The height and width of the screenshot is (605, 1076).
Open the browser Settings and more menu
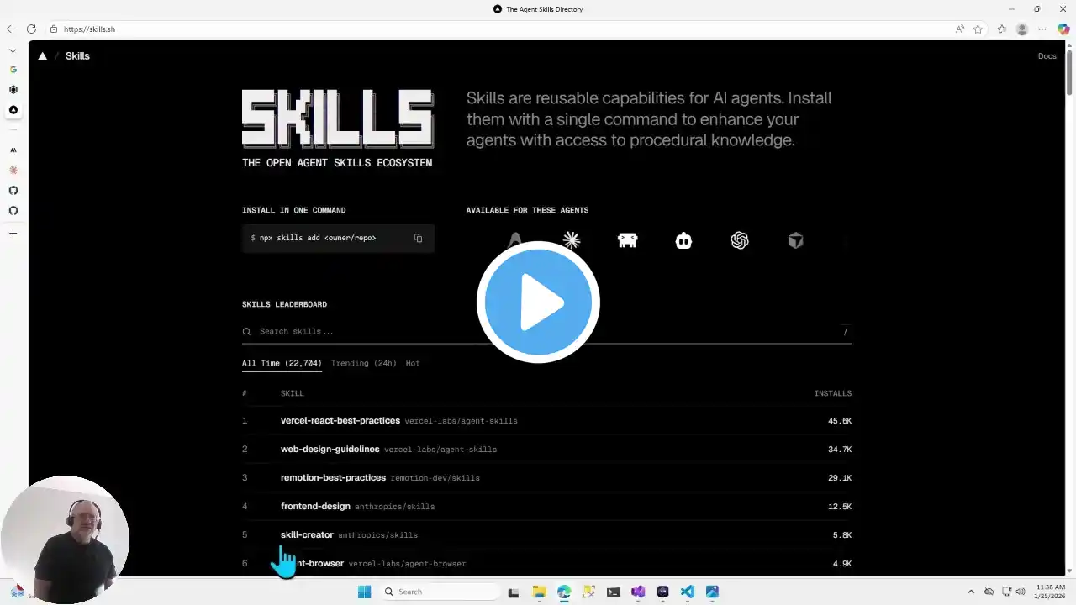[1042, 29]
